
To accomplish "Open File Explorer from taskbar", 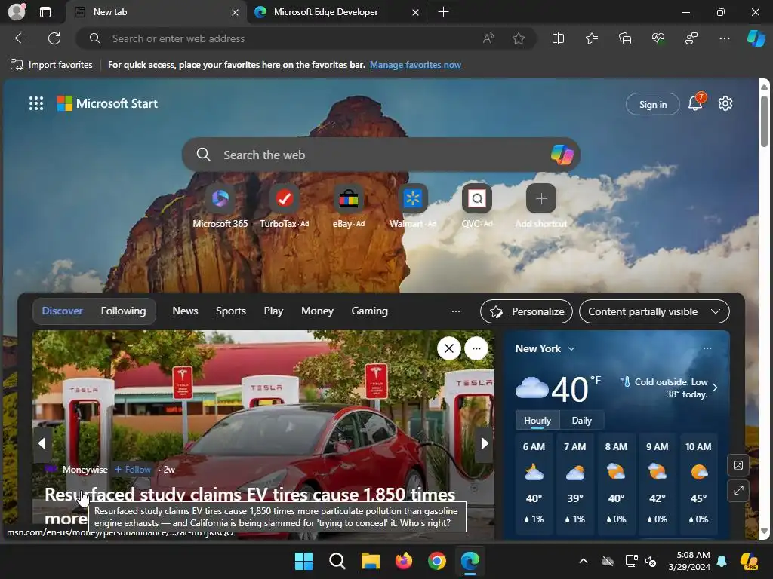I will coord(371,561).
